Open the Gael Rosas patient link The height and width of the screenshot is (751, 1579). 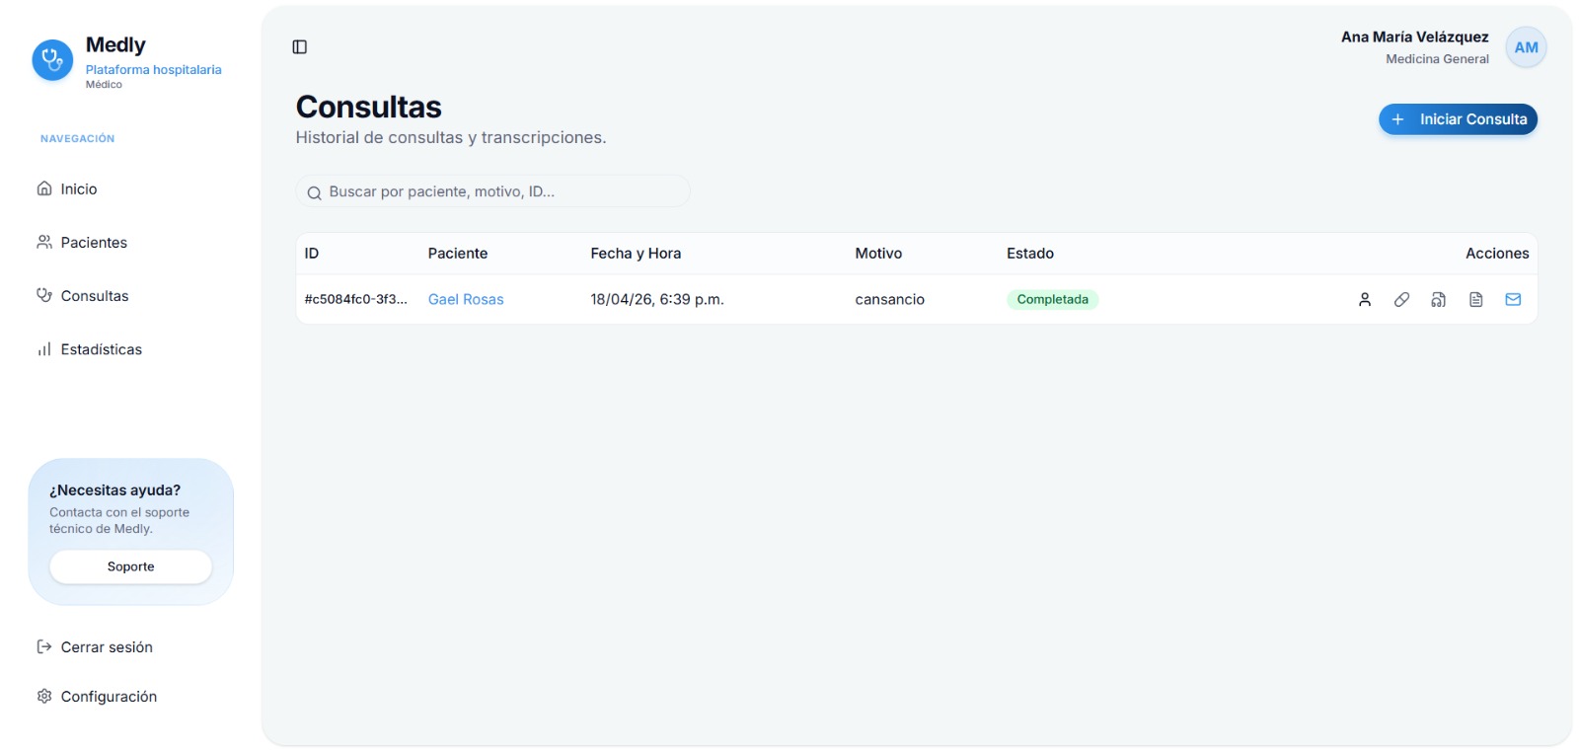tap(466, 299)
